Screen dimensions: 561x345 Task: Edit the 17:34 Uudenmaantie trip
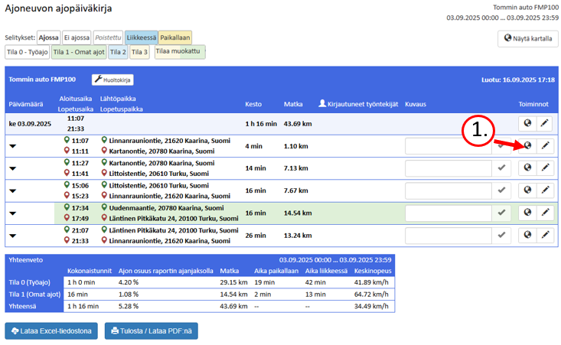coord(545,213)
